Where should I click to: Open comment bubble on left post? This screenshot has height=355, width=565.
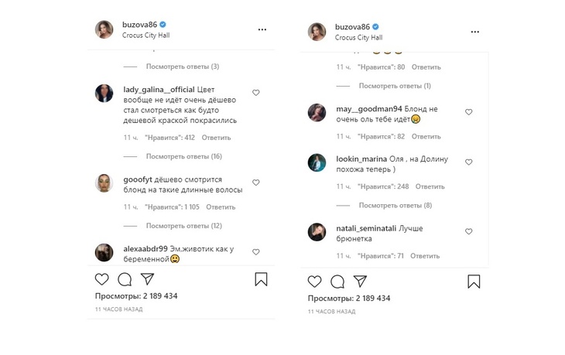[x=125, y=280]
